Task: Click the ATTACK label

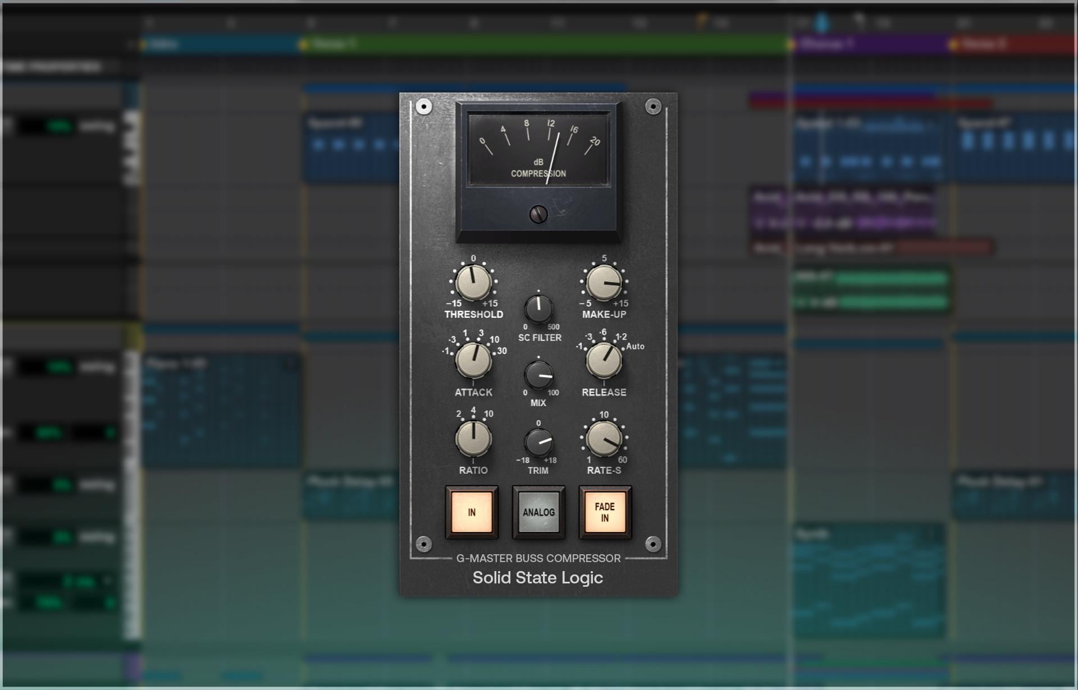Action: click(x=473, y=393)
